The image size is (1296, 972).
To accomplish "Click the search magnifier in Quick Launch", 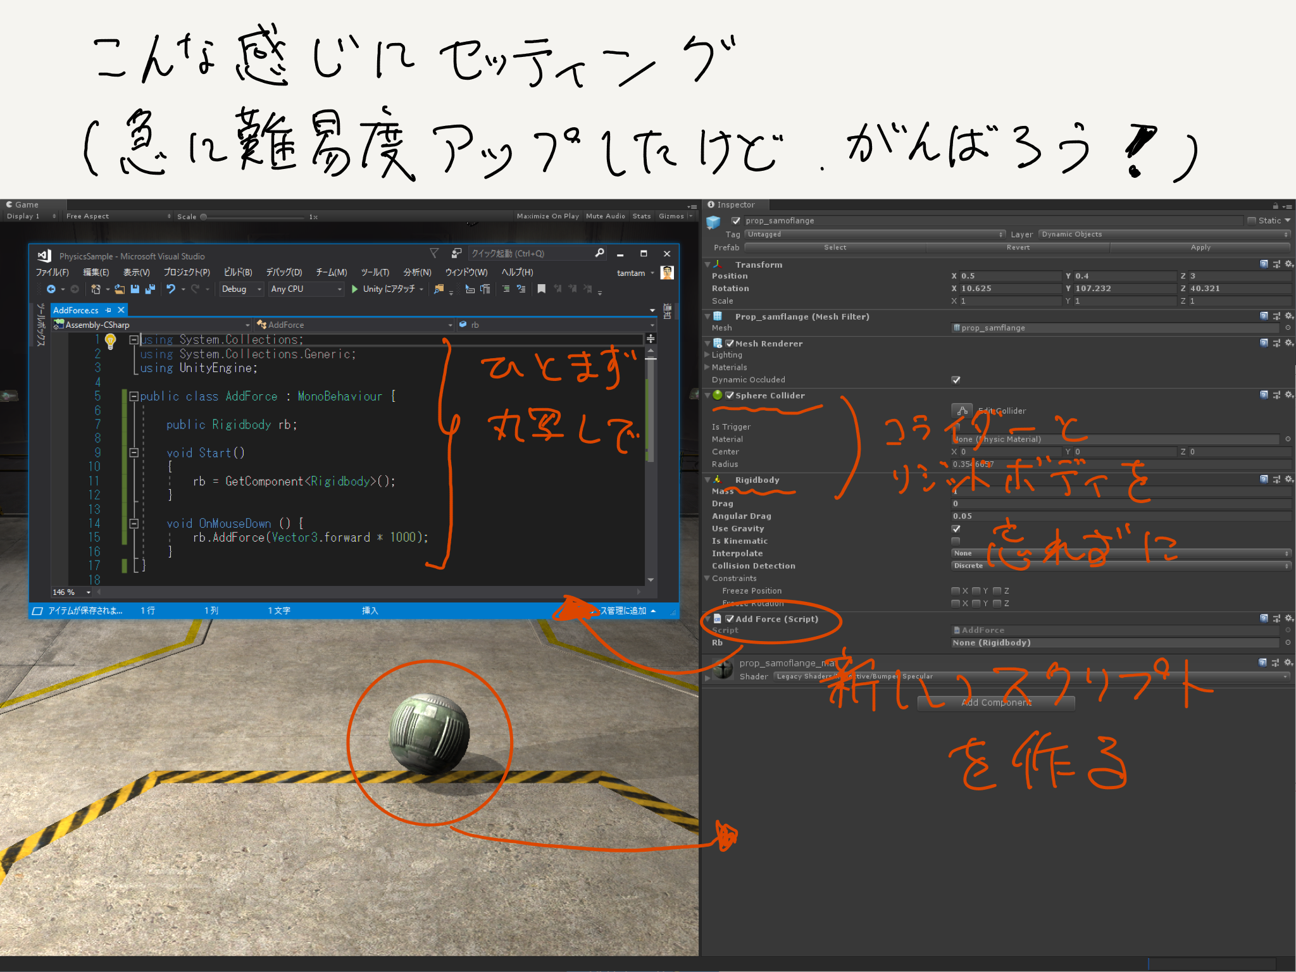I will 599,253.
